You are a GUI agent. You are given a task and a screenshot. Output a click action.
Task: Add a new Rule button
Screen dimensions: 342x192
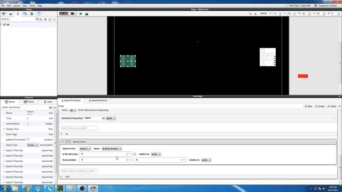point(308,106)
